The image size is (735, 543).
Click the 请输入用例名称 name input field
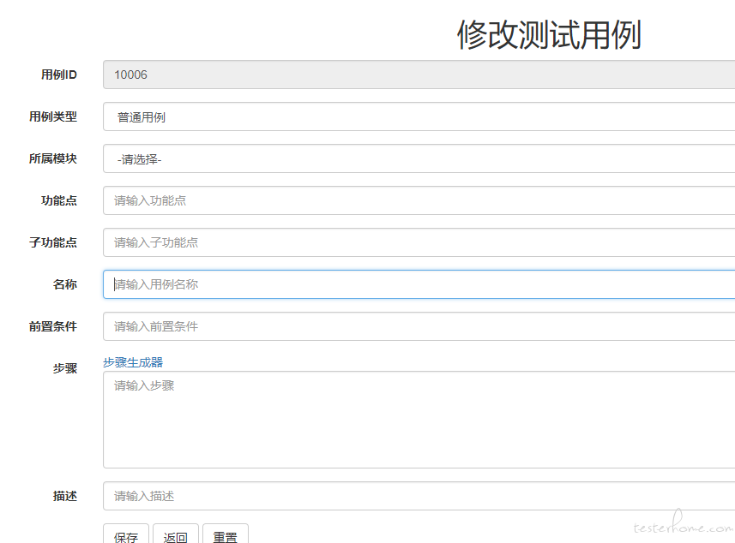[x=419, y=284]
